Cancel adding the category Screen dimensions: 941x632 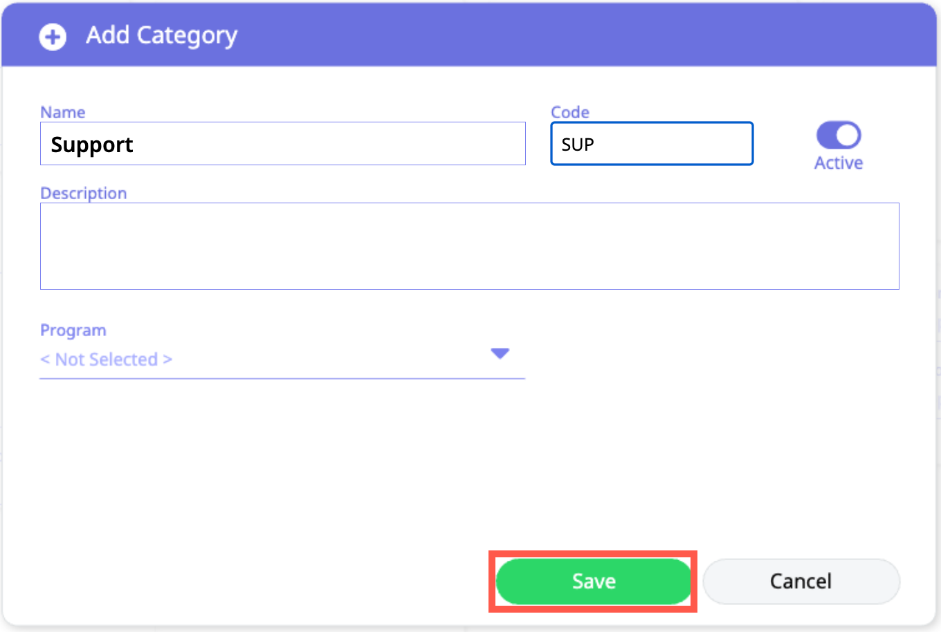point(801,582)
